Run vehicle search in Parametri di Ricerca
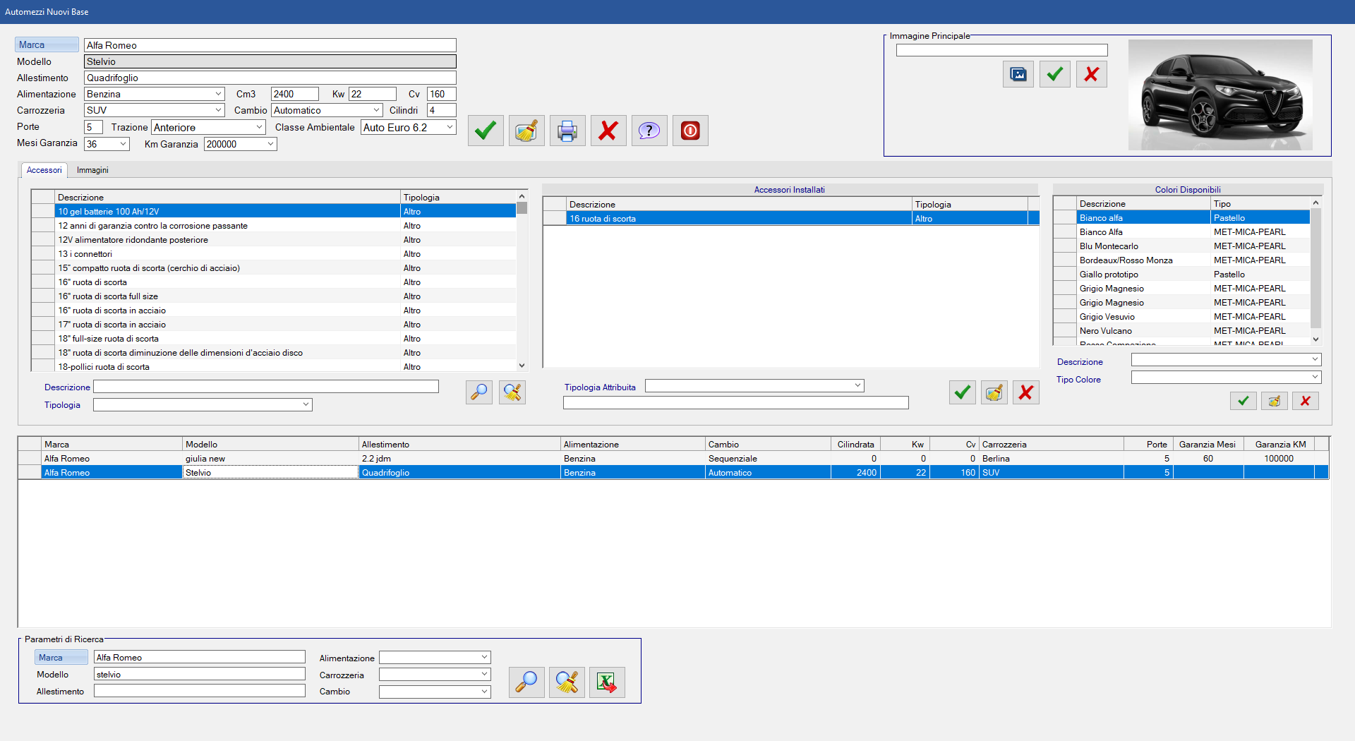1355x741 pixels. [x=526, y=682]
